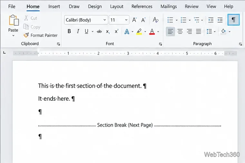Image resolution: width=245 pixels, height=163 pixels.
Task: Open the font color dropdown arrow
Action: point(158,32)
